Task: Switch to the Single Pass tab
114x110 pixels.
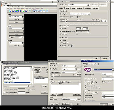Action: (88, 8)
